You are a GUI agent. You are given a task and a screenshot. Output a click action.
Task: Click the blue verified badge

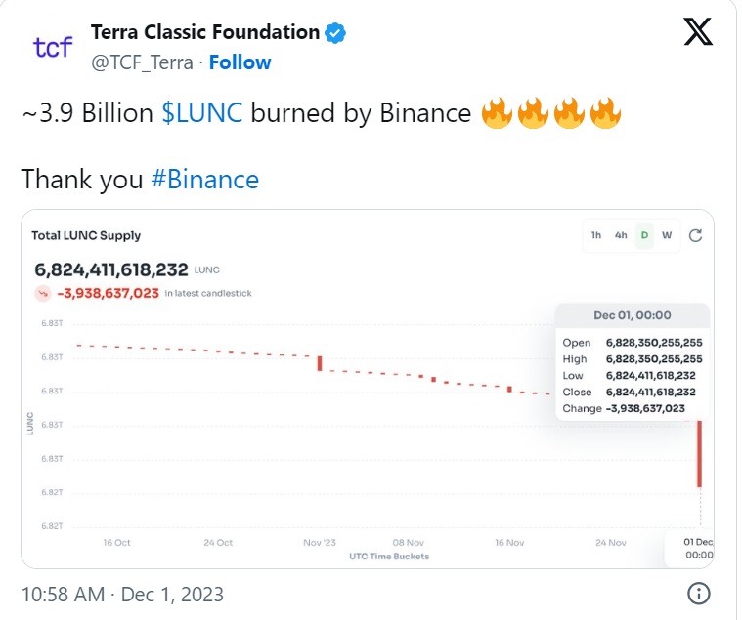coord(335,33)
